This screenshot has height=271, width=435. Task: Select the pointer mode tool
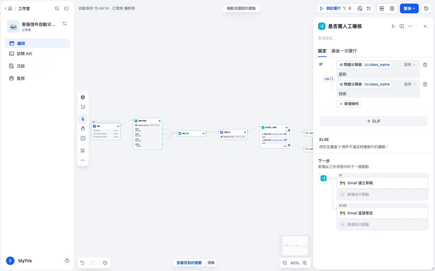83,119
